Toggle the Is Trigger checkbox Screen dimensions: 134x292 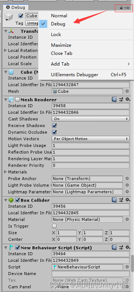[x=54, y=226]
